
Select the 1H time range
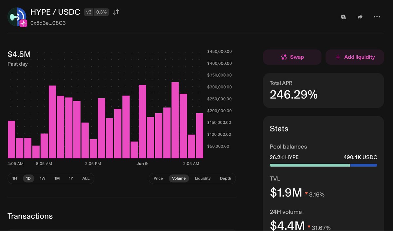point(15,178)
